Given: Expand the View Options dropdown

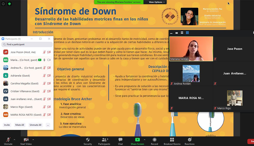Looking at the screenshot, I should click(157, 2).
